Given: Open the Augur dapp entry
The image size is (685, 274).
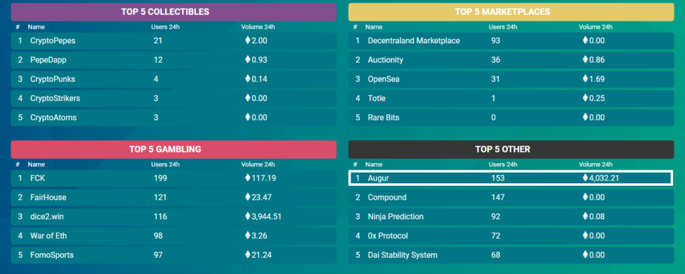Looking at the screenshot, I should point(378,178).
